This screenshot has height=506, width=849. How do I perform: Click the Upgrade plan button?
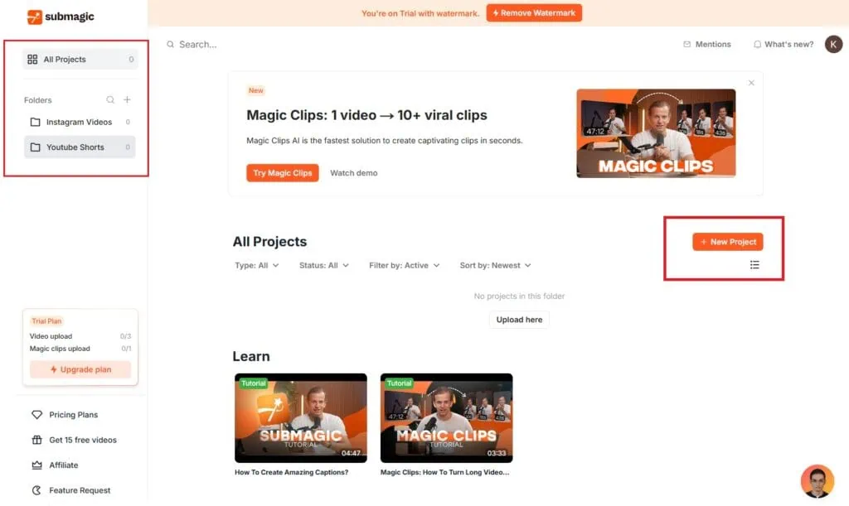point(80,369)
